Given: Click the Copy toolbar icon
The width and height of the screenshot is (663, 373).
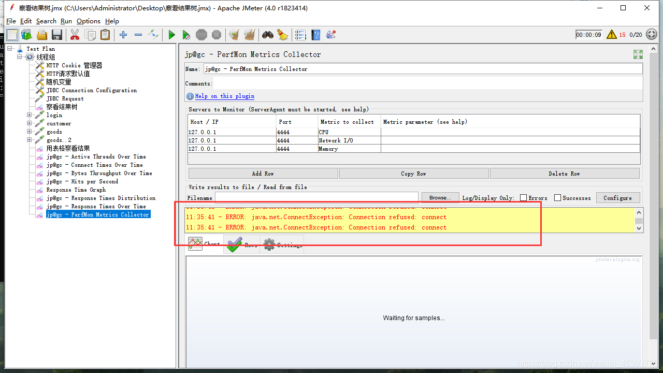Looking at the screenshot, I should 90,35.
